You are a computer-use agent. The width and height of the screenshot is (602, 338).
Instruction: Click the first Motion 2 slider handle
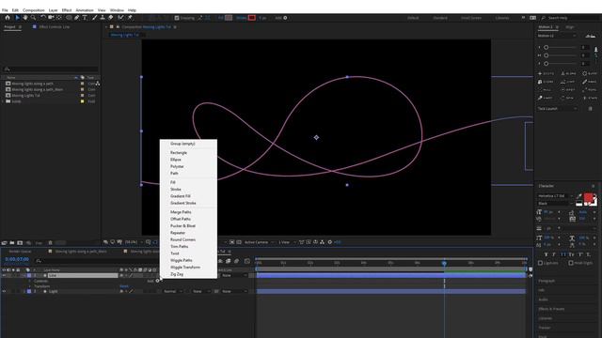pos(546,48)
